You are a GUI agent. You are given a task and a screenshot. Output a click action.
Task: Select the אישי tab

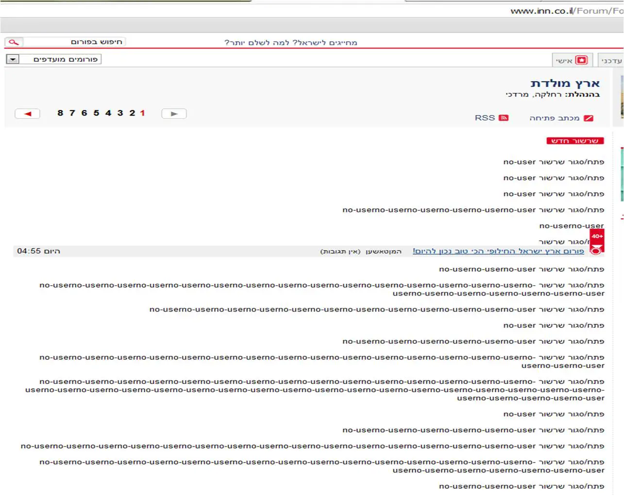[572, 60]
